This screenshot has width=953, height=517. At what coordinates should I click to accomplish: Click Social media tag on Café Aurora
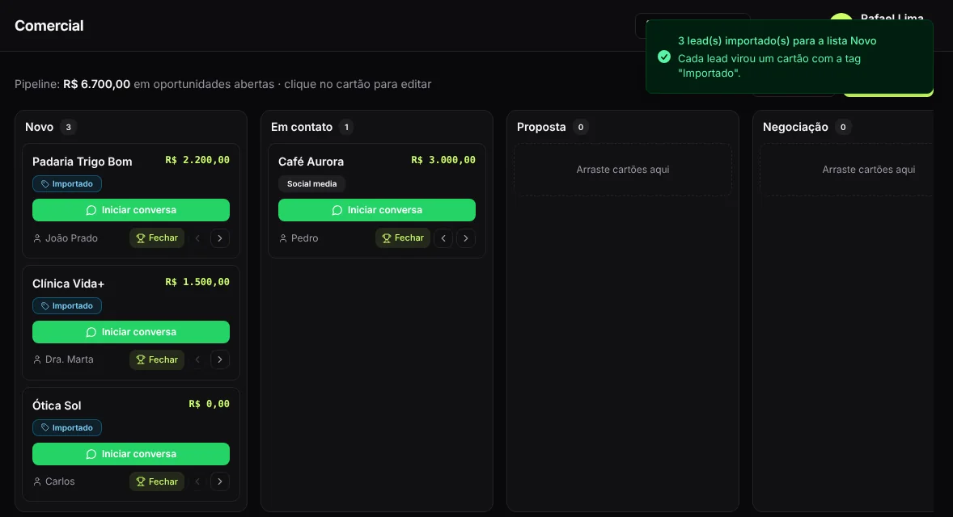[311, 184]
